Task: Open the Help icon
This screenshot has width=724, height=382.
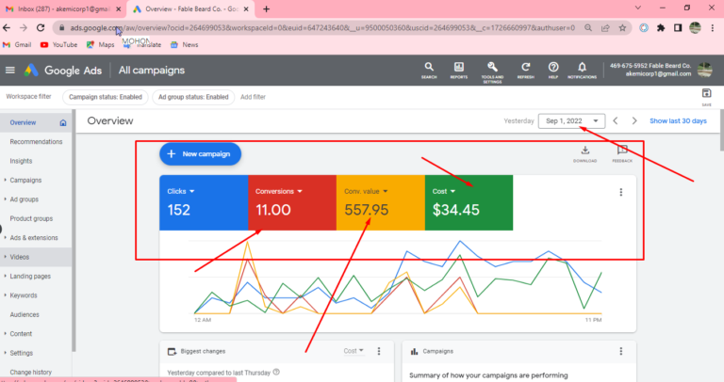Action: click(x=553, y=70)
